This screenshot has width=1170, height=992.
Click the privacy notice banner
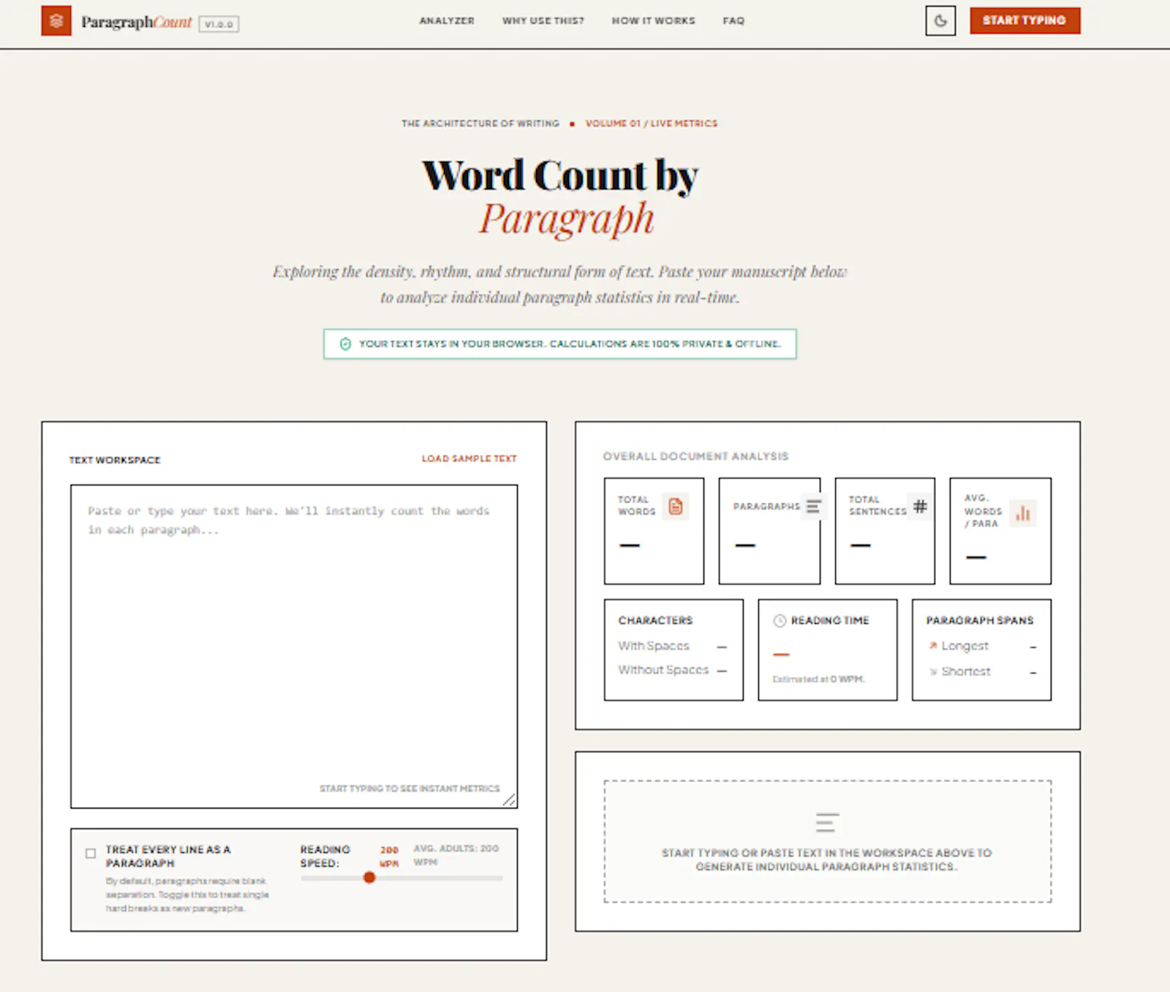click(x=560, y=344)
